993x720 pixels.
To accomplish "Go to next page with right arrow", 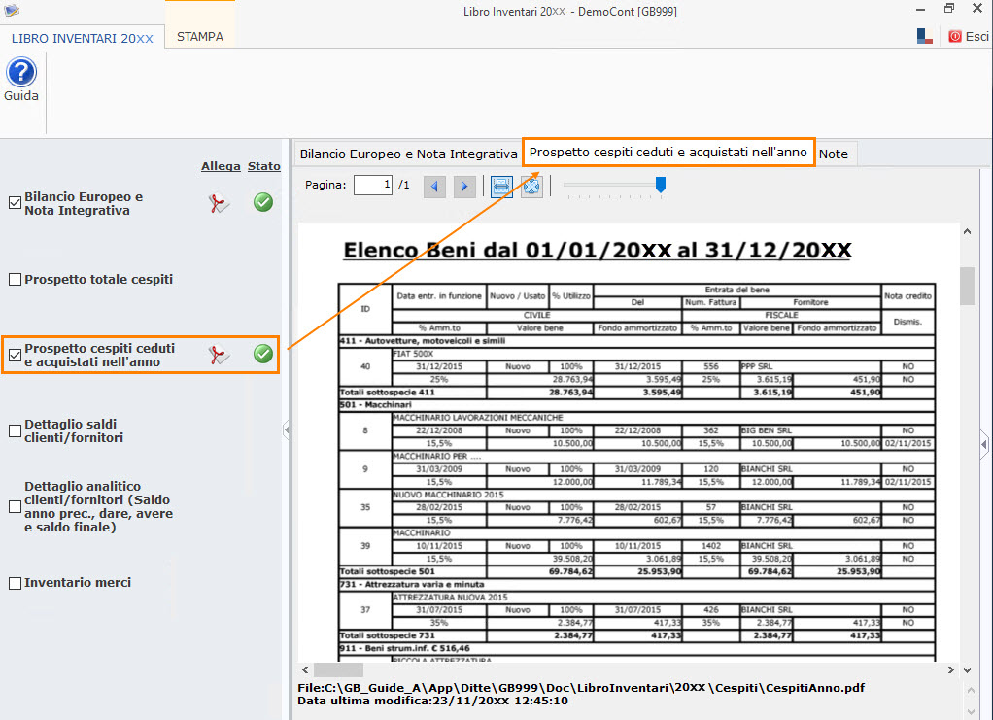I will [464, 186].
